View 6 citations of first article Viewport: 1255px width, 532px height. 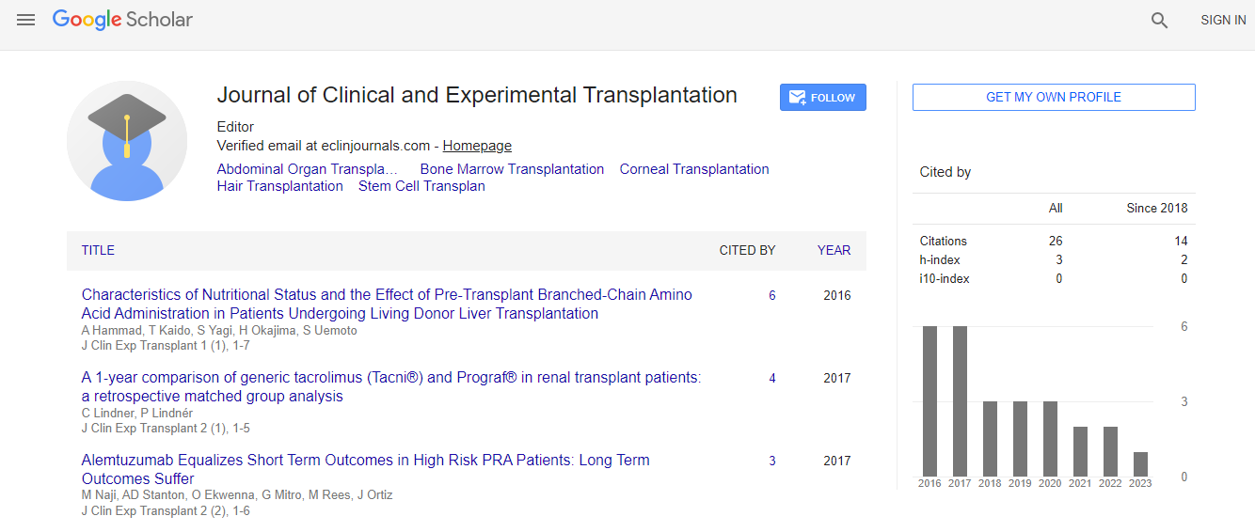[x=771, y=295]
